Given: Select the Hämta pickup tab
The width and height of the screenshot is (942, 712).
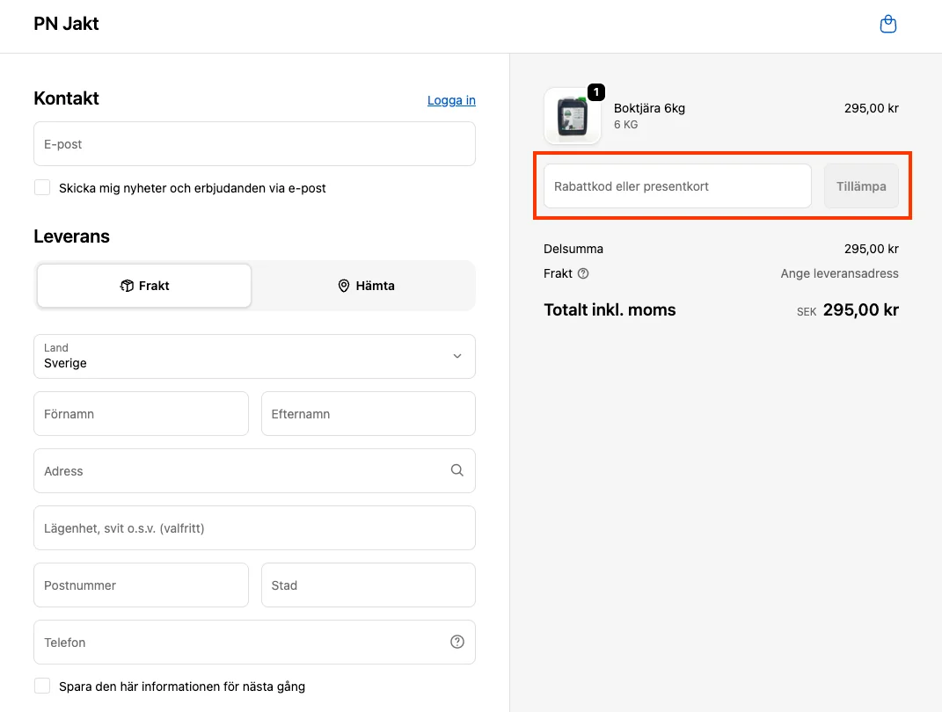Looking at the screenshot, I should click(x=366, y=286).
